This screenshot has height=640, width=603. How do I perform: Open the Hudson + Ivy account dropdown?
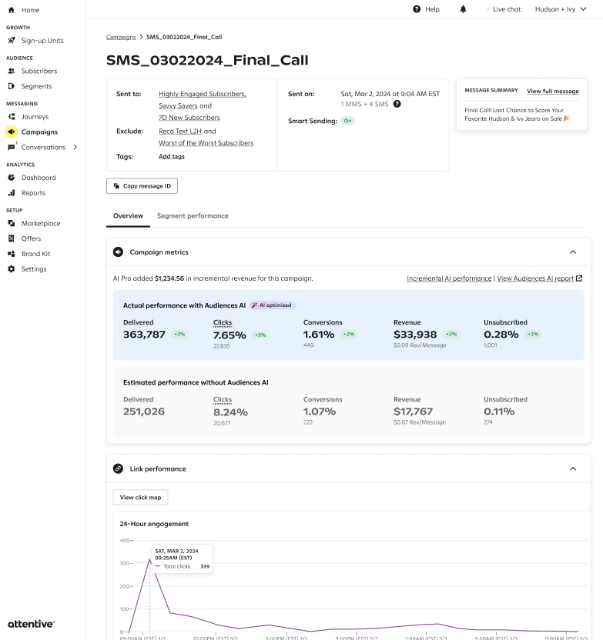[x=561, y=9]
